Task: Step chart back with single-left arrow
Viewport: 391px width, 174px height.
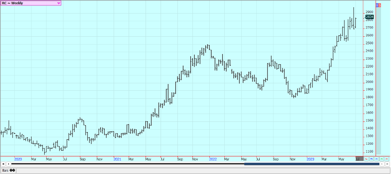Action: [8, 164]
